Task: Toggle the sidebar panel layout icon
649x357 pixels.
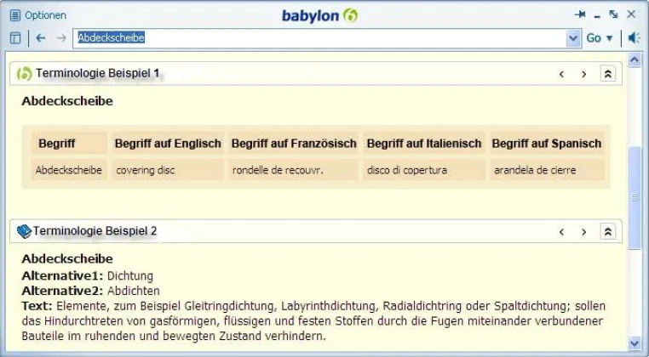Action: tap(14, 38)
